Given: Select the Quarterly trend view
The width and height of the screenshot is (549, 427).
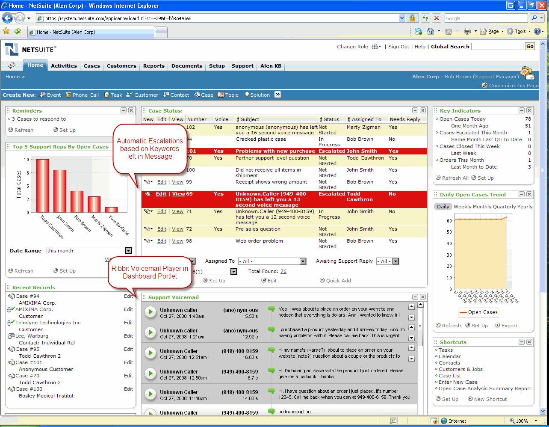Looking at the screenshot, I should pyautogui.click(x=505, y=207).
